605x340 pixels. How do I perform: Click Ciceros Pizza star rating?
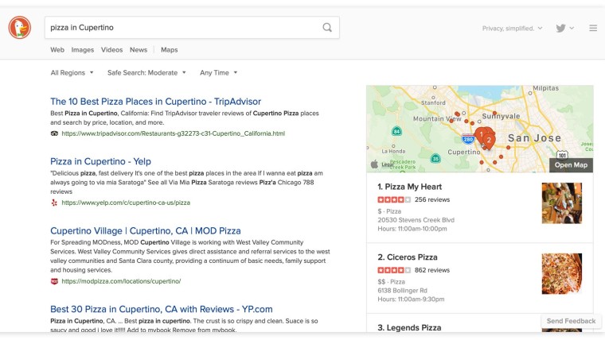(394, 270)
